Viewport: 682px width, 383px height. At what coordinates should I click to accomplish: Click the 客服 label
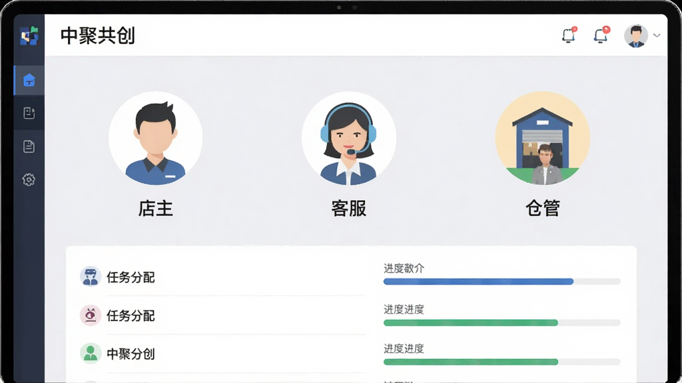point(349,208)
